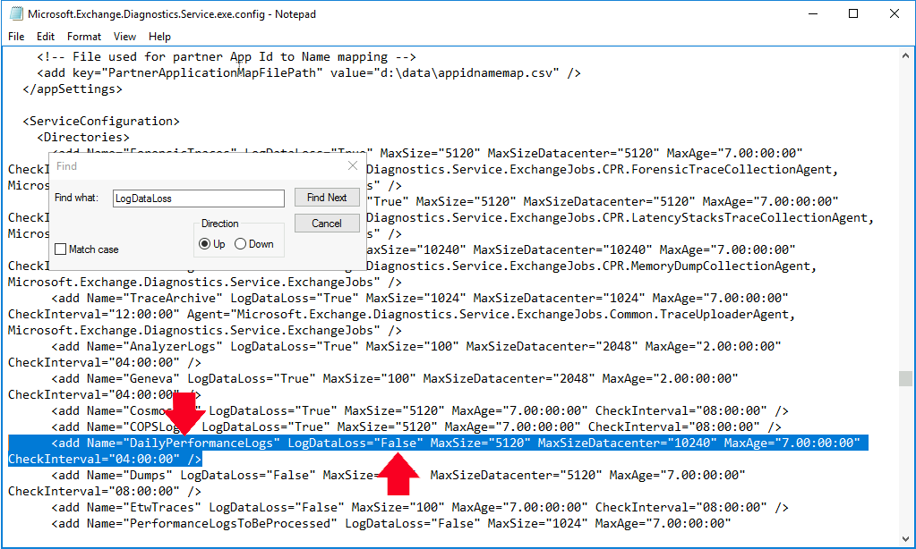916x549 pixels.
Task: Click the 'LatencyStacksTraceCollectionAgent' text
Action: [749, 218]
